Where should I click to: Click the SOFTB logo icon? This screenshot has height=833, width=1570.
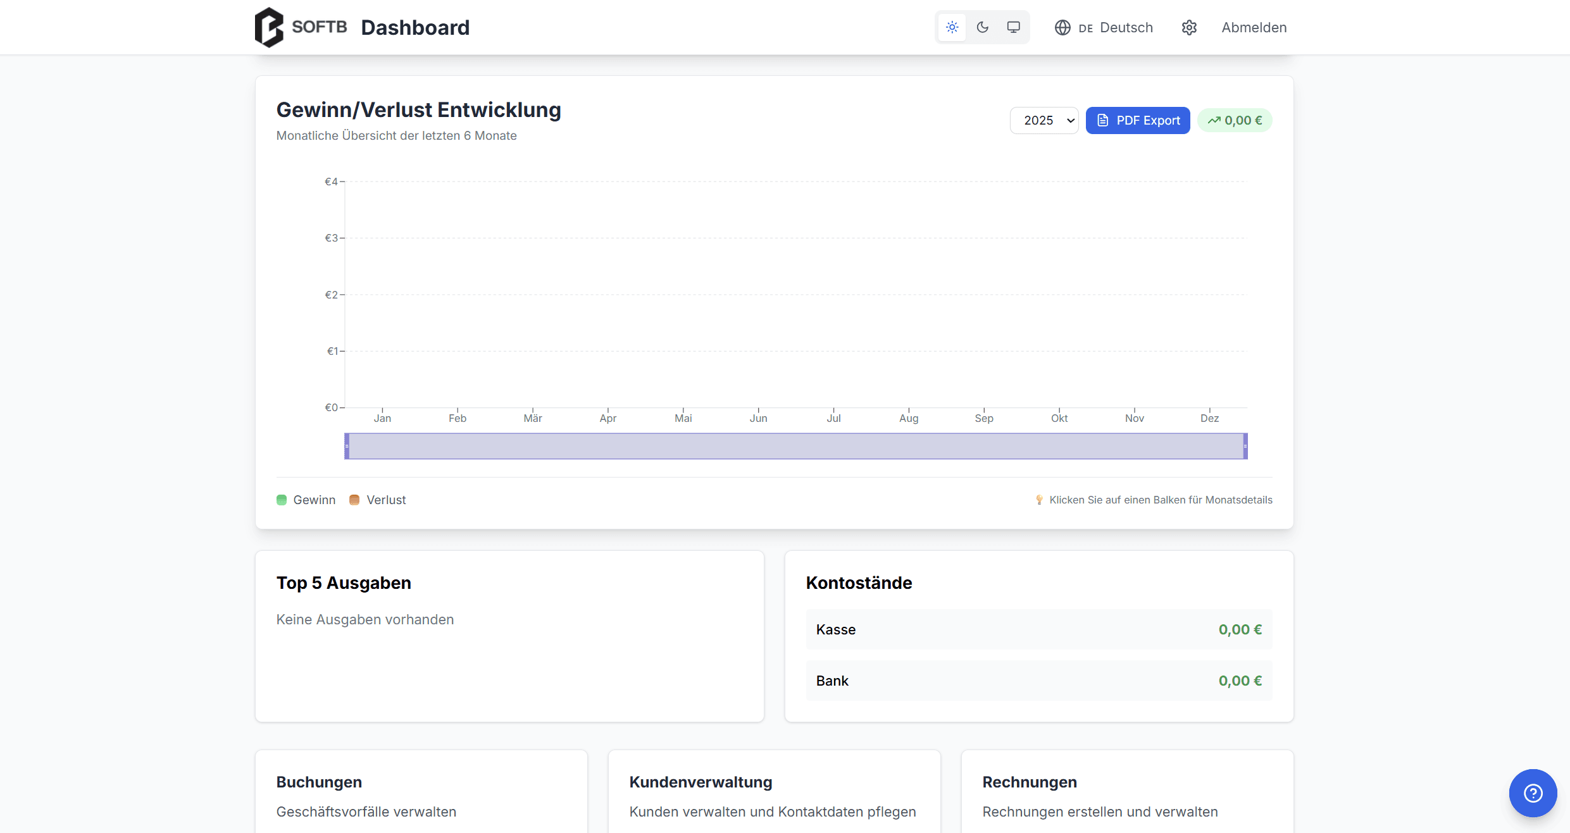pos(269,27)
